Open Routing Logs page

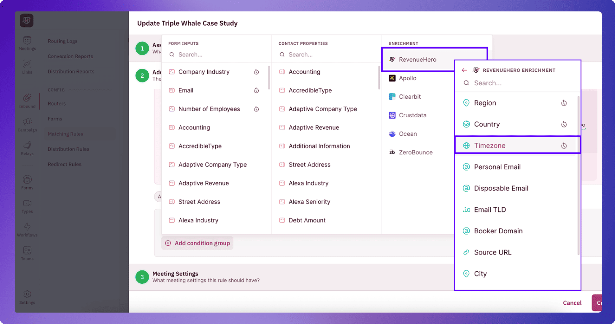click(62, 41)
